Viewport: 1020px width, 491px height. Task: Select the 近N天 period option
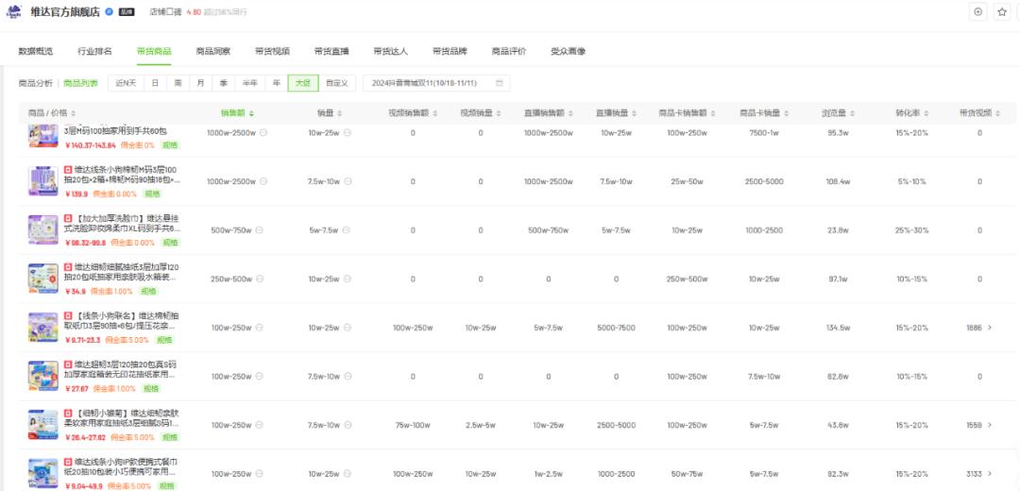point(127,83)
